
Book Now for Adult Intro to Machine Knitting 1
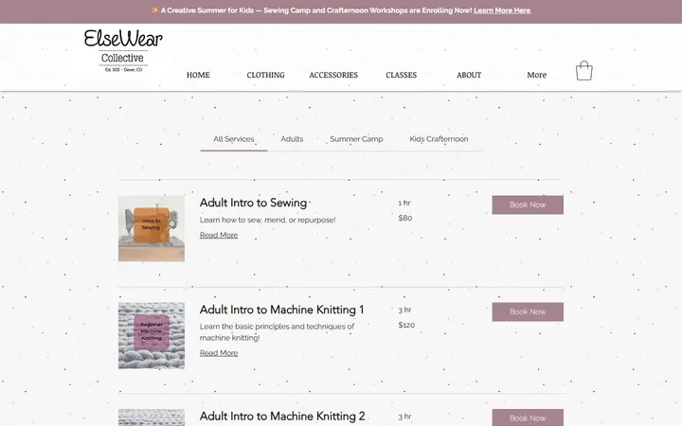528,311
